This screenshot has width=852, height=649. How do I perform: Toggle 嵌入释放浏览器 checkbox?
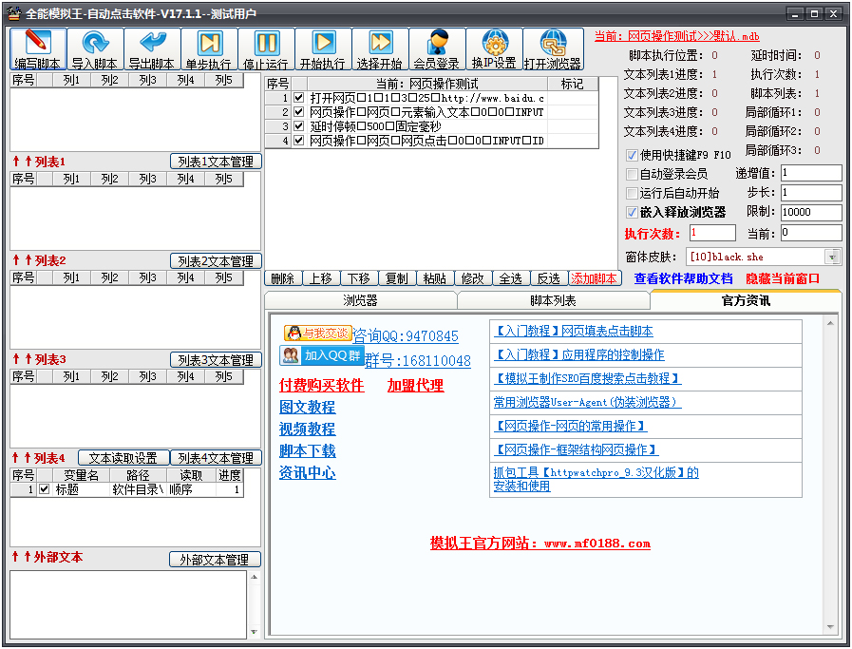[632, 212]
